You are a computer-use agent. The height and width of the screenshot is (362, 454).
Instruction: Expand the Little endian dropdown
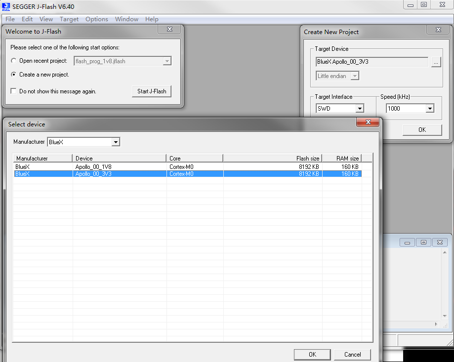coord(355,76)
